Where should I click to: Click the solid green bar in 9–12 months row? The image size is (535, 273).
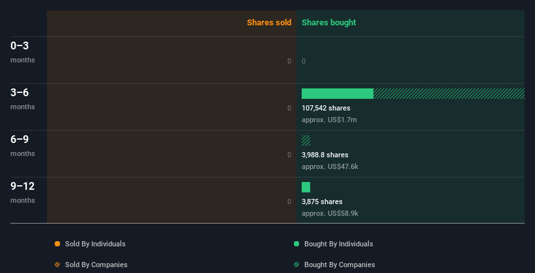306,187
